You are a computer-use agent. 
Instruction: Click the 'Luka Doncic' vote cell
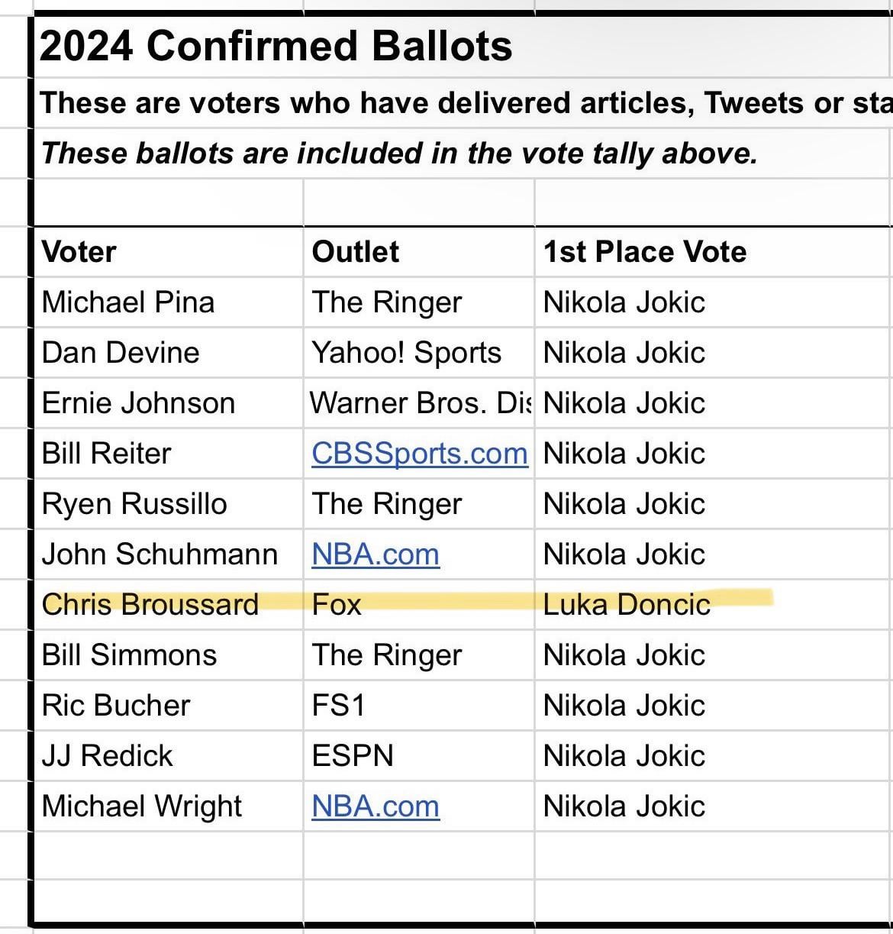pos(627,605)
